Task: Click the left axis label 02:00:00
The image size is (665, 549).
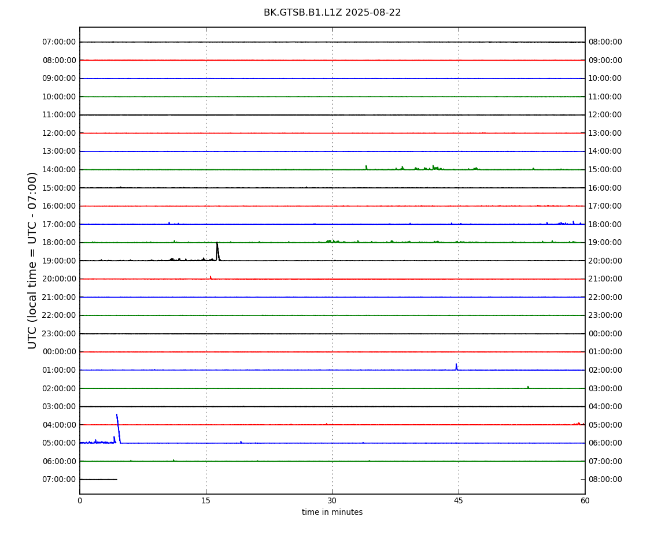Action: (x=59, y=388)
